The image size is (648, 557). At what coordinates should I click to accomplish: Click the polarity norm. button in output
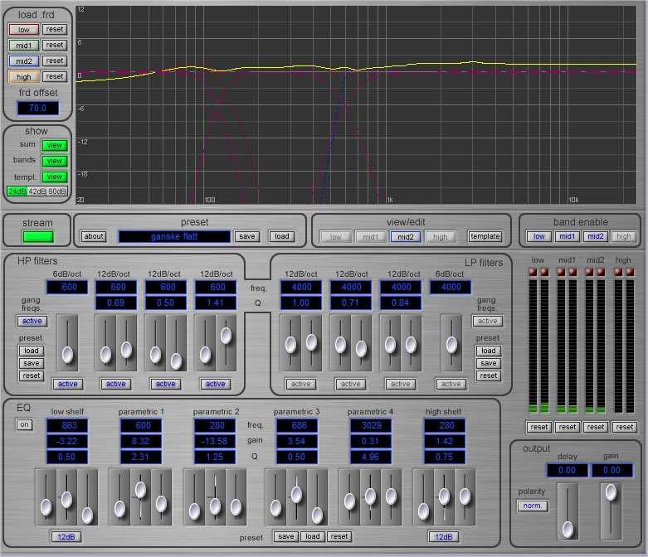532,506
